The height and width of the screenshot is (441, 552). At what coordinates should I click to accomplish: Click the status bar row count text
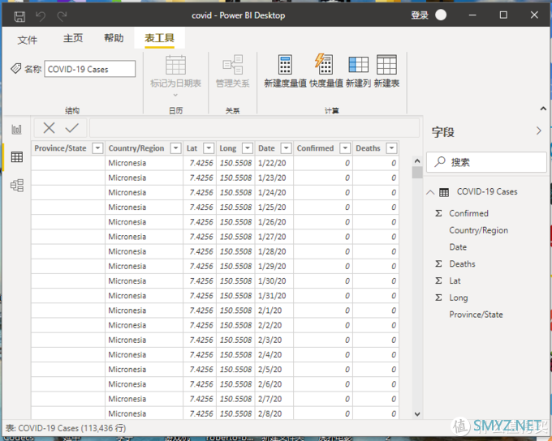66,428
